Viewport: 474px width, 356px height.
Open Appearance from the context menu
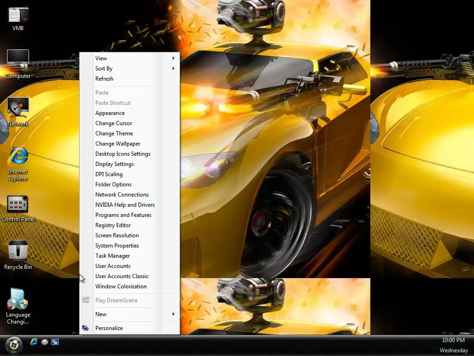click(130, 113)
